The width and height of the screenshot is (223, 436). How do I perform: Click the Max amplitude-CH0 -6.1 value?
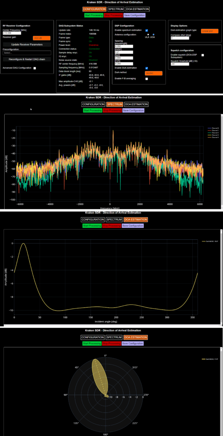91,81
